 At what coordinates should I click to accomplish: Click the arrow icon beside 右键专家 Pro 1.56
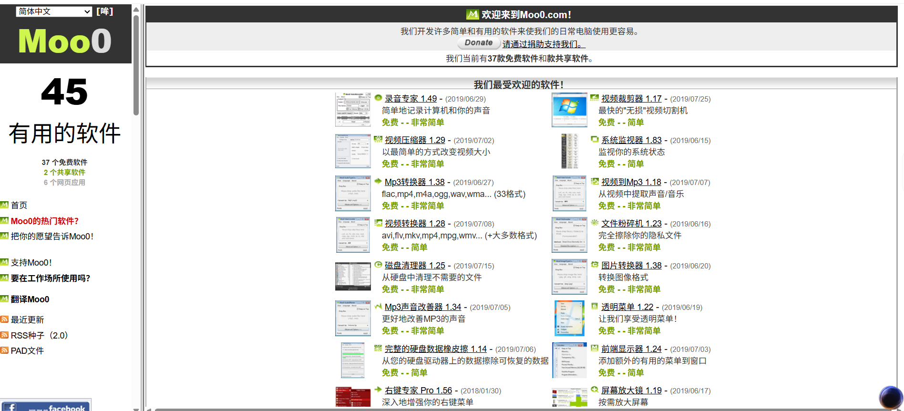pyautogui.click(x=378, y=390)
